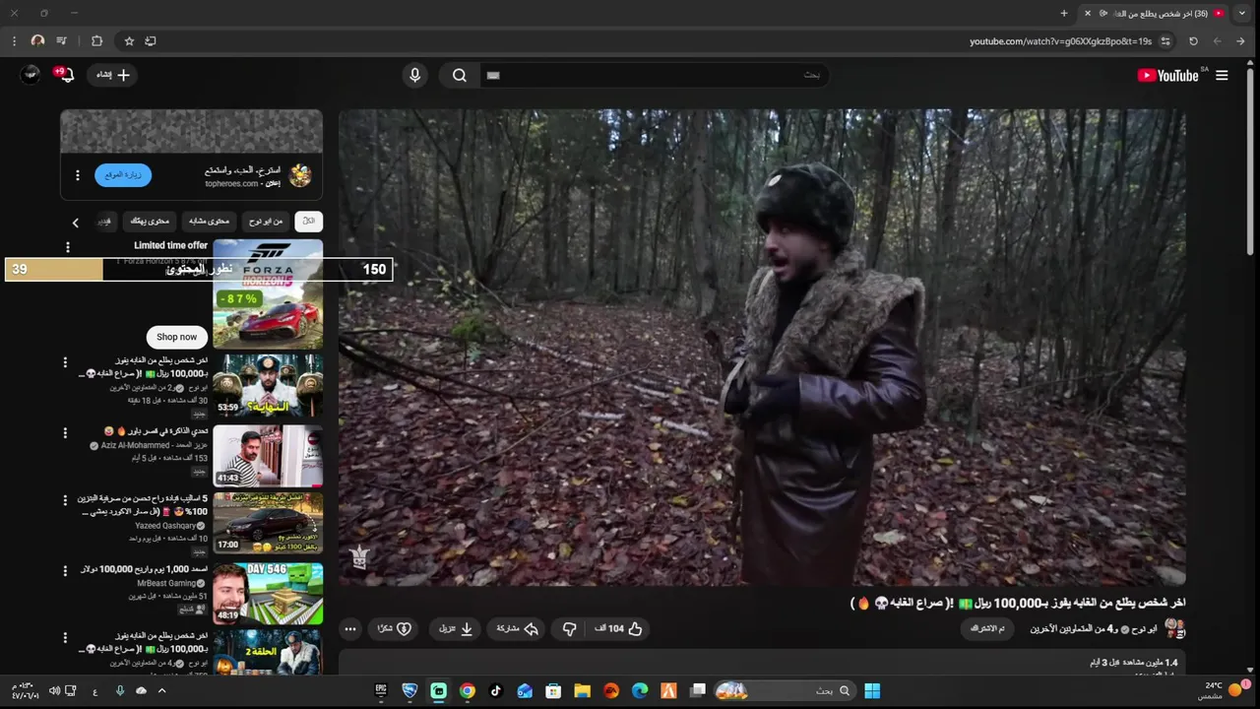The height and width of the screenshot is (709, 1260).
Task: Click the browser URL address bar
Action: coord(1060,41)
